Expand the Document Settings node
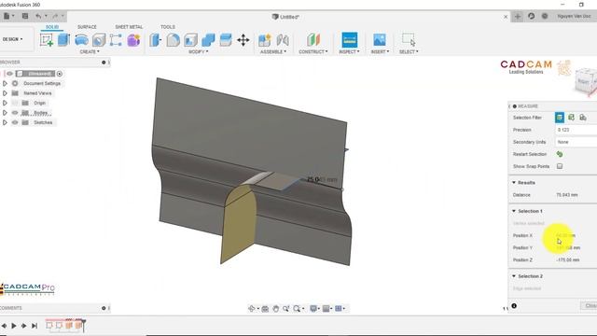The width and height of the screenshot is (597, 336). click(x=5, y=83)
